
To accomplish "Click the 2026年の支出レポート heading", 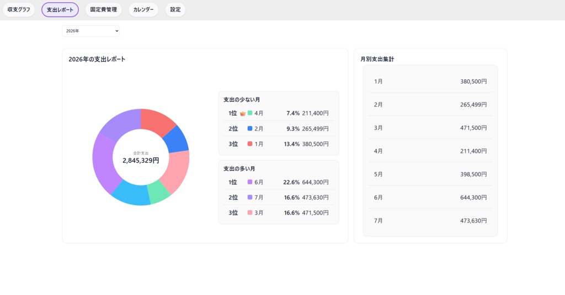I will pos(97,59).
